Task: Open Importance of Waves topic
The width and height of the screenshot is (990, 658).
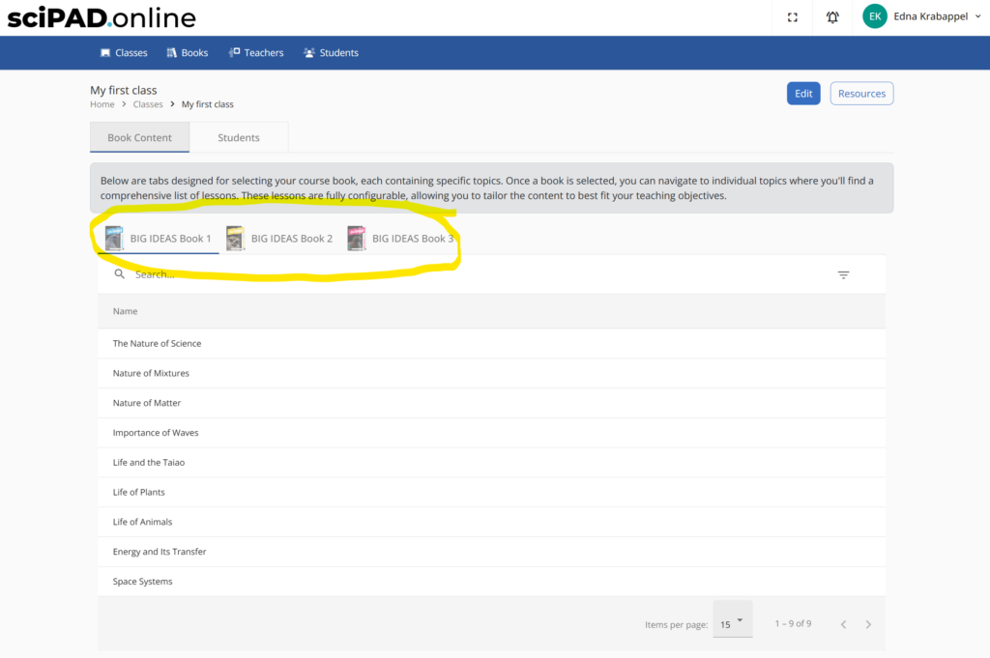Action: tap(492, 432)
